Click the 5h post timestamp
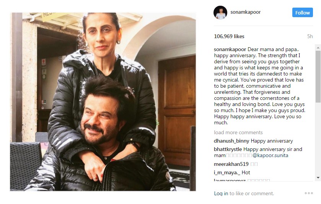 310,36
